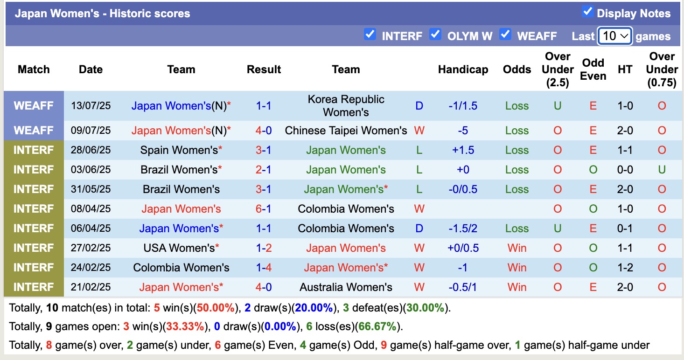Click the WEAFF label on 13/07/25 row
Screen dimensions: 684x360
click(34, 106)
